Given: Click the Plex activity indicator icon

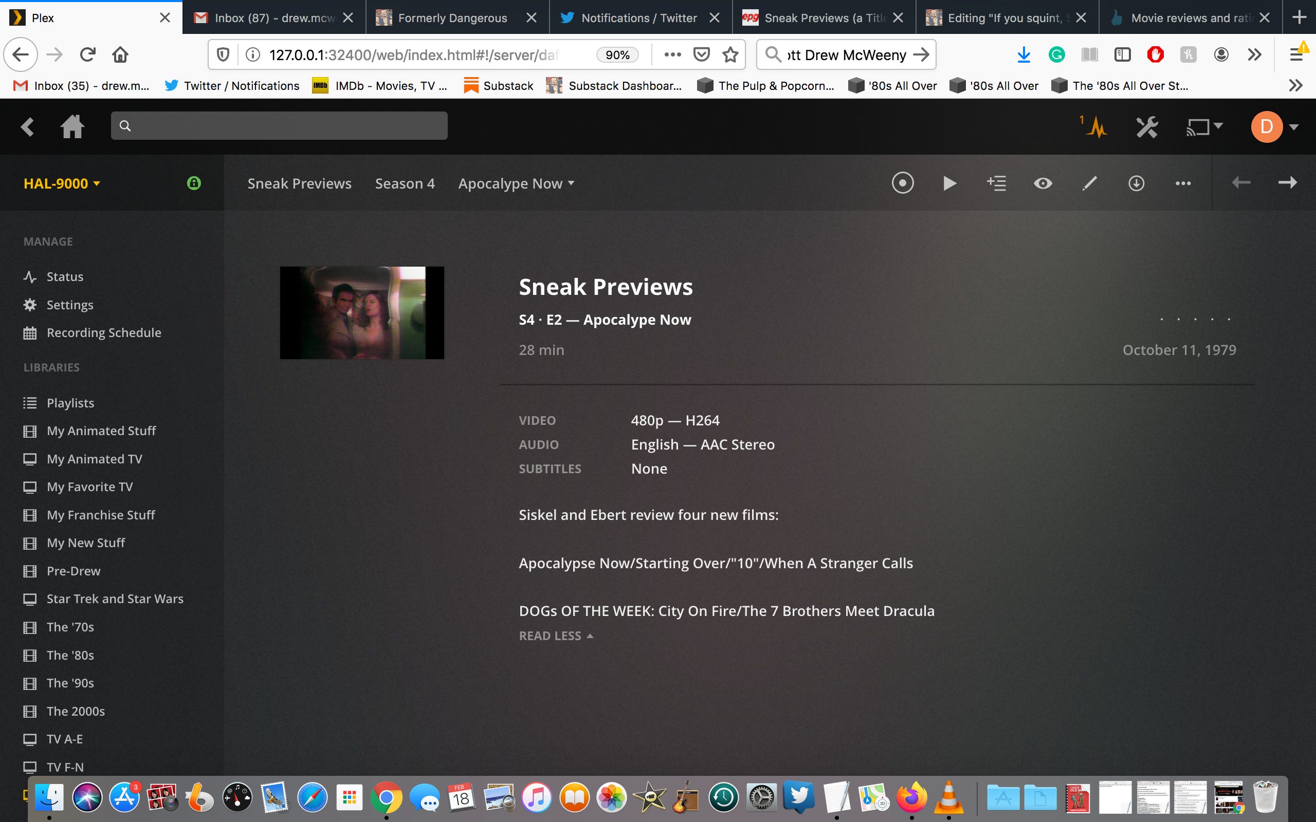Looking at the screenshot, I should coord(1096,127).
